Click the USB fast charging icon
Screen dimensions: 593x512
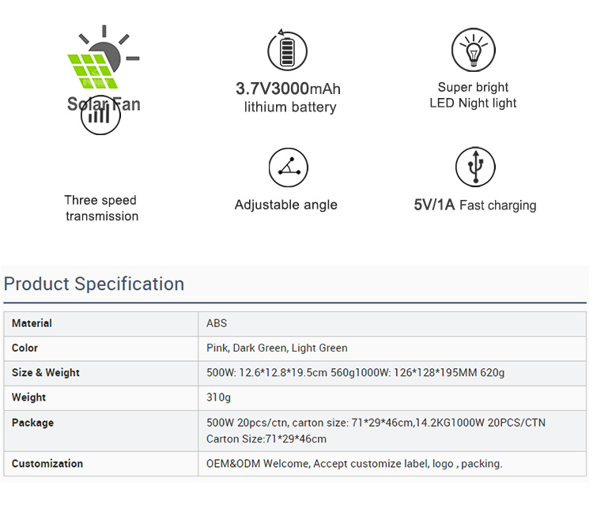(x=475, y=167)
